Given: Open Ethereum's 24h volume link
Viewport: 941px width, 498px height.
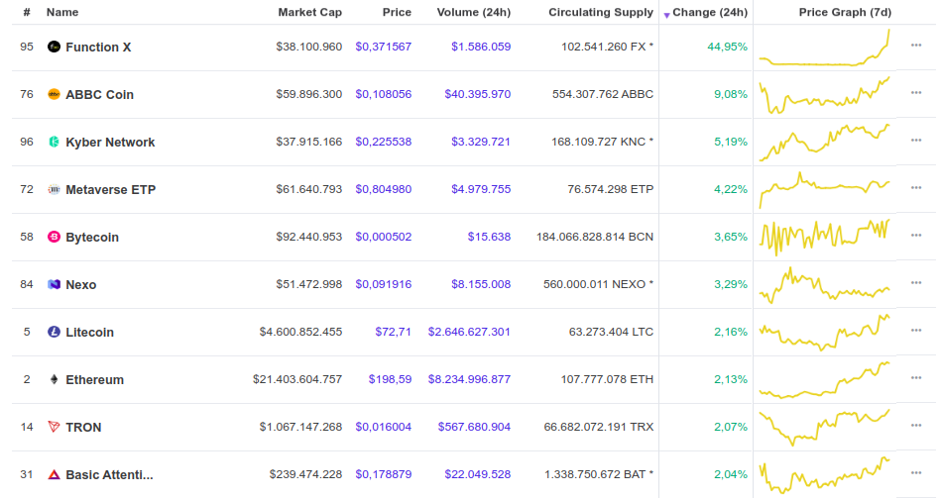Looking at the screenshot, I should (x=469, y=379).
